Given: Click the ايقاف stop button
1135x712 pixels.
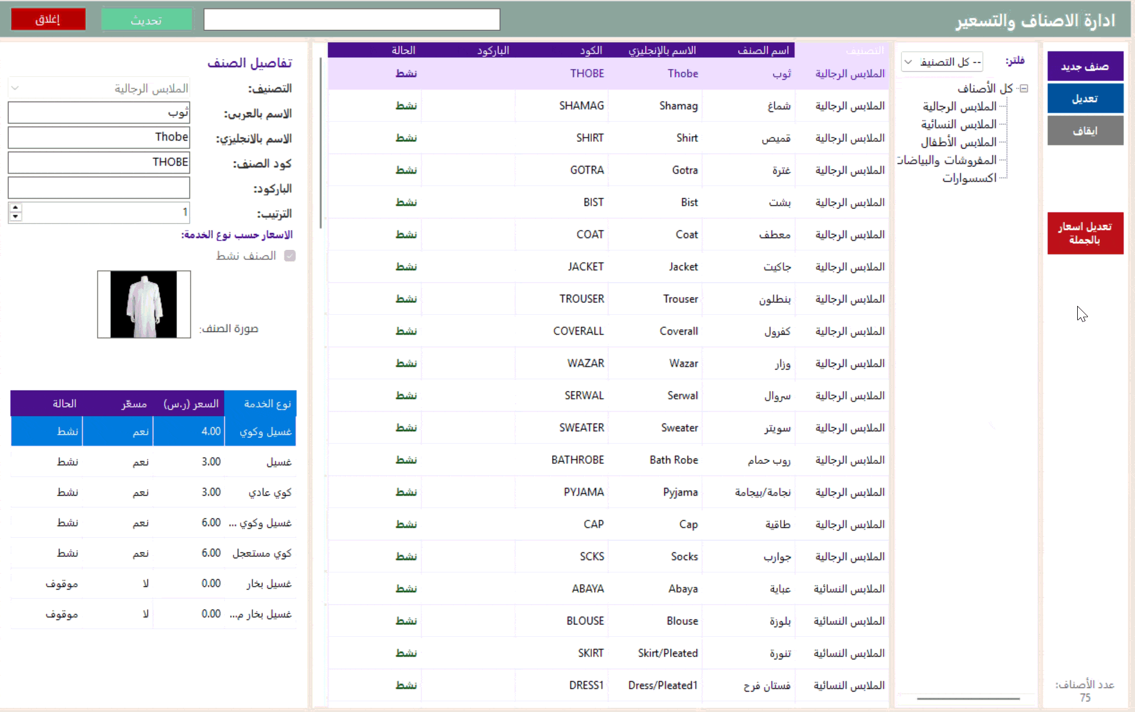Looking at the screenshot, I should pos(1085,131).
